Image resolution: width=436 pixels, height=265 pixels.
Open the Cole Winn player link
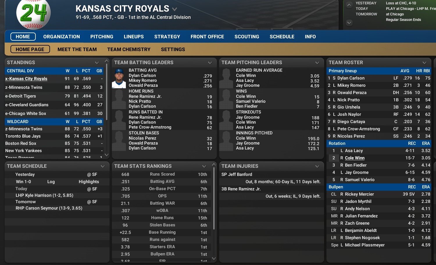tap(355, 158)
